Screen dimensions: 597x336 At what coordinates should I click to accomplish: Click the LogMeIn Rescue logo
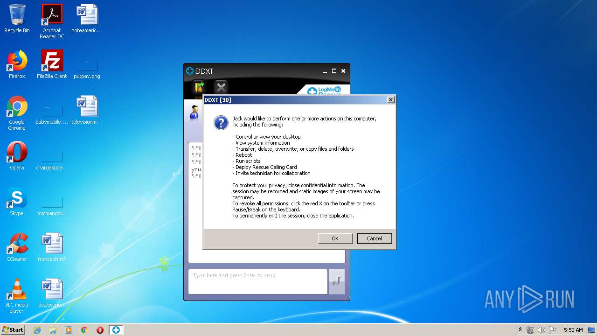point(325,91)
